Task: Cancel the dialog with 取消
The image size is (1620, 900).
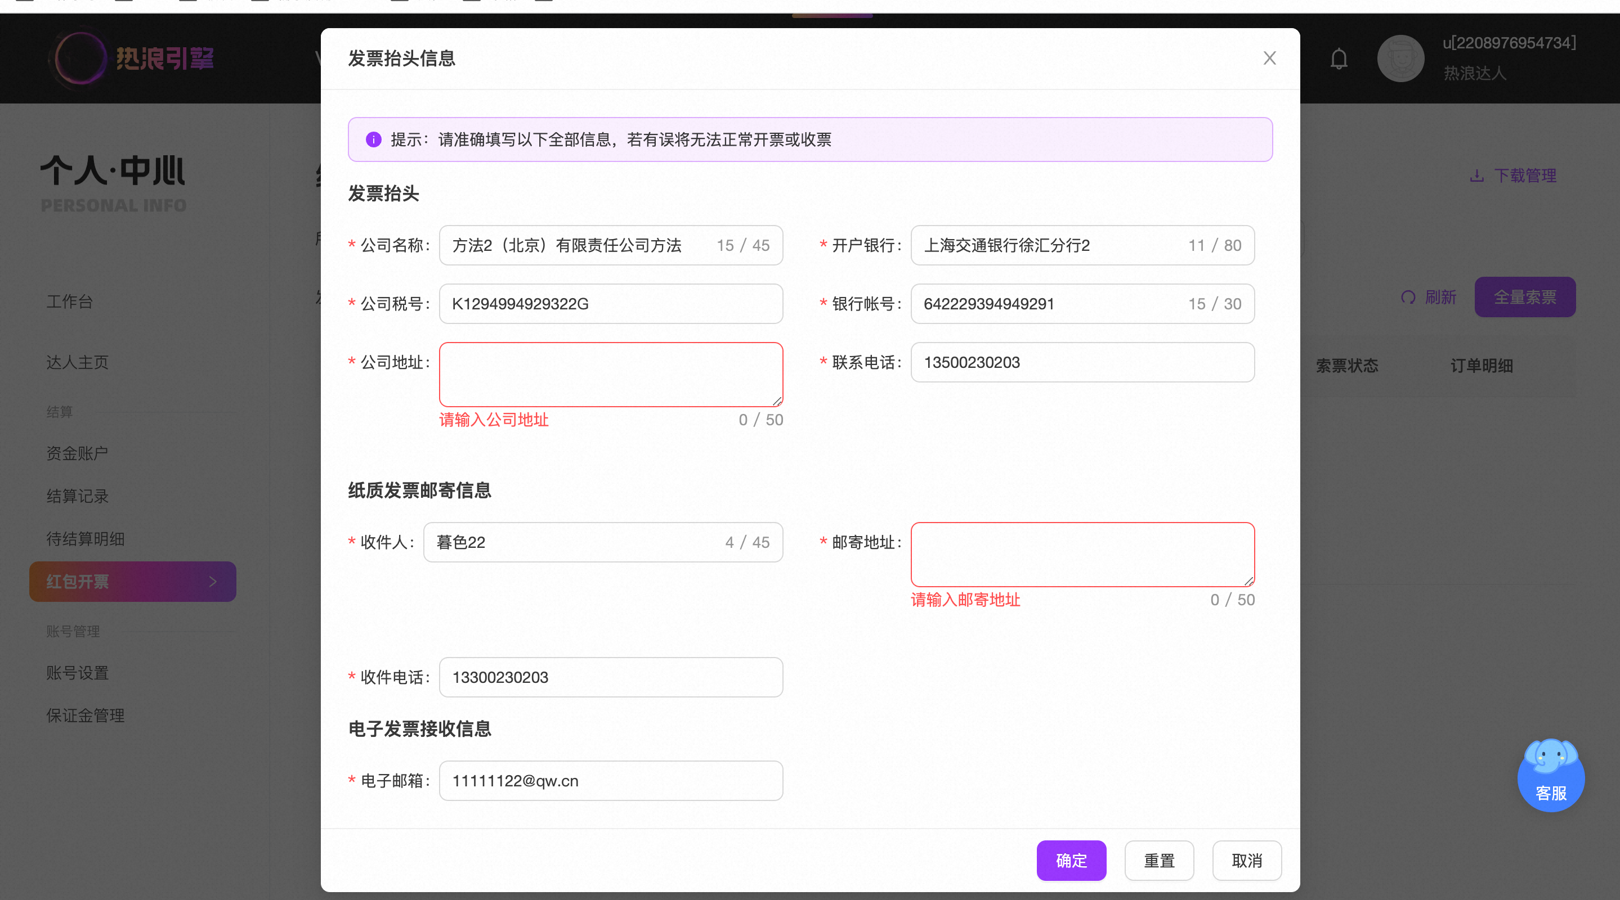Action: (x=1246, y=859)
